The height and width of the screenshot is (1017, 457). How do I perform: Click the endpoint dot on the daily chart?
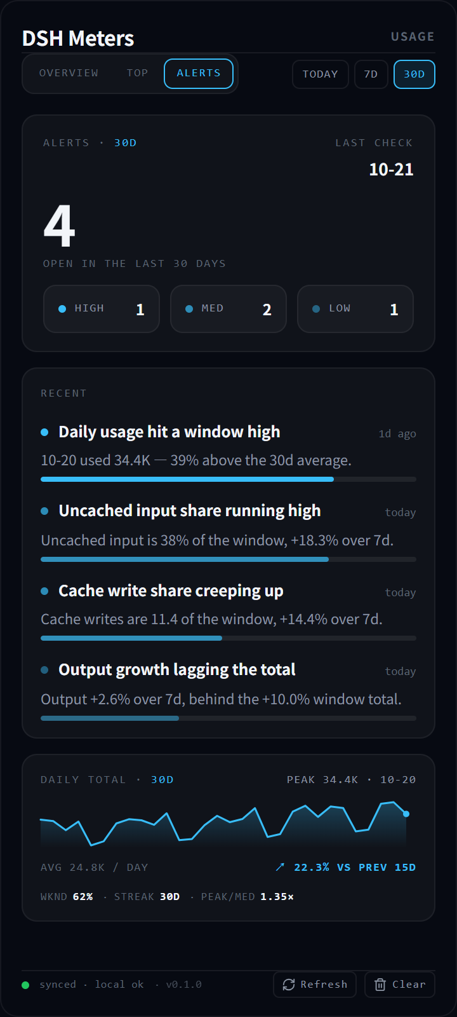(x=406, y=814)
